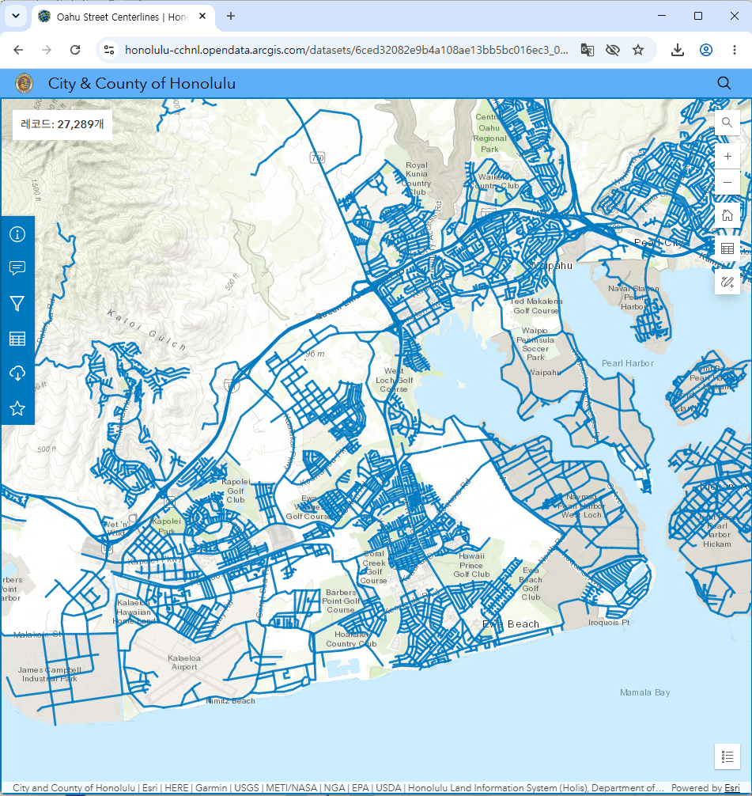This screenshot has height=796, width=752.
Task: Click the Iroquois Pt map label
Action: tap(609, 623)
